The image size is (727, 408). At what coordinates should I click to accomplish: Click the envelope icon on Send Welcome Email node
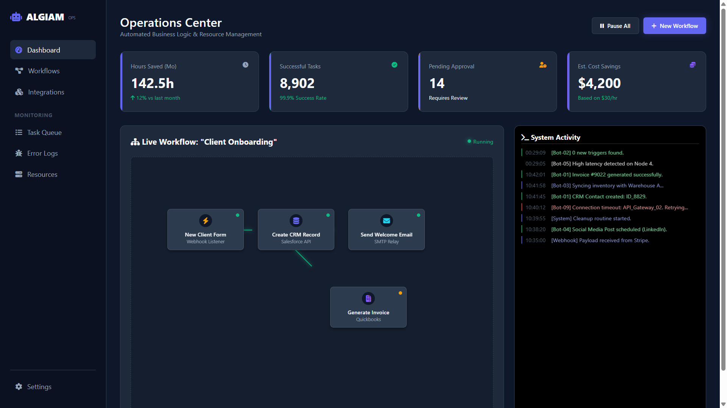coord(386,221)
